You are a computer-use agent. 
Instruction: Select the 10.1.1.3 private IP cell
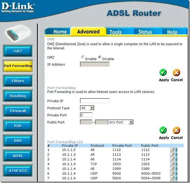(x=69, y=155)
